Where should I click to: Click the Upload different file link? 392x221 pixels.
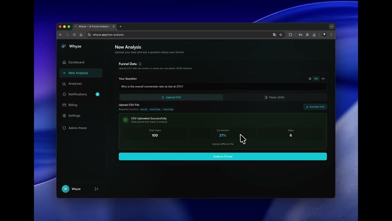[223, 144]
